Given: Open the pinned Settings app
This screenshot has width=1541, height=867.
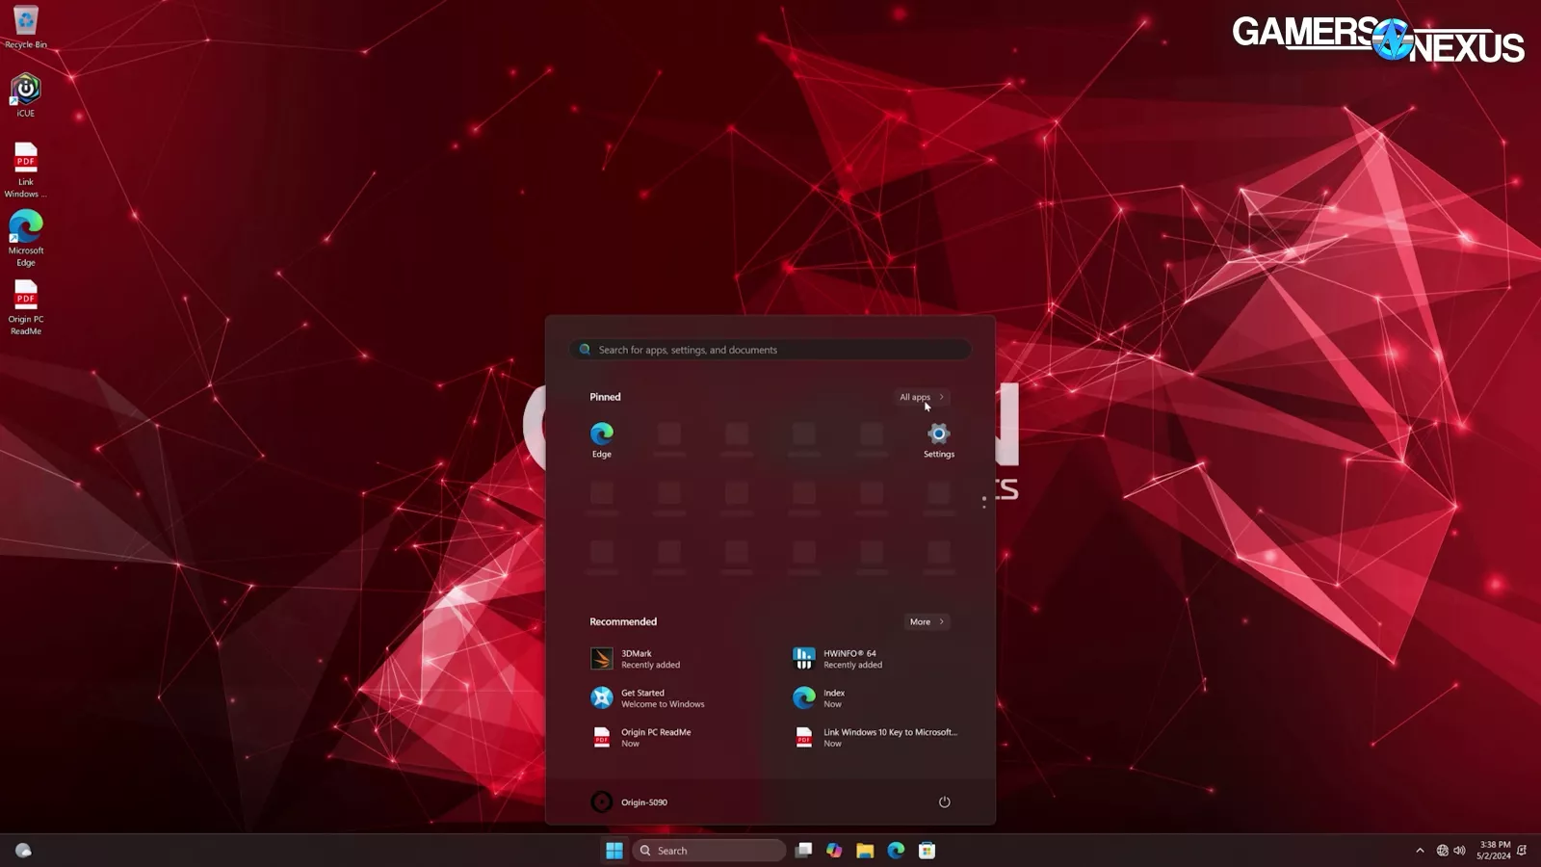Looking at the screenshot, I should point(938,439).
